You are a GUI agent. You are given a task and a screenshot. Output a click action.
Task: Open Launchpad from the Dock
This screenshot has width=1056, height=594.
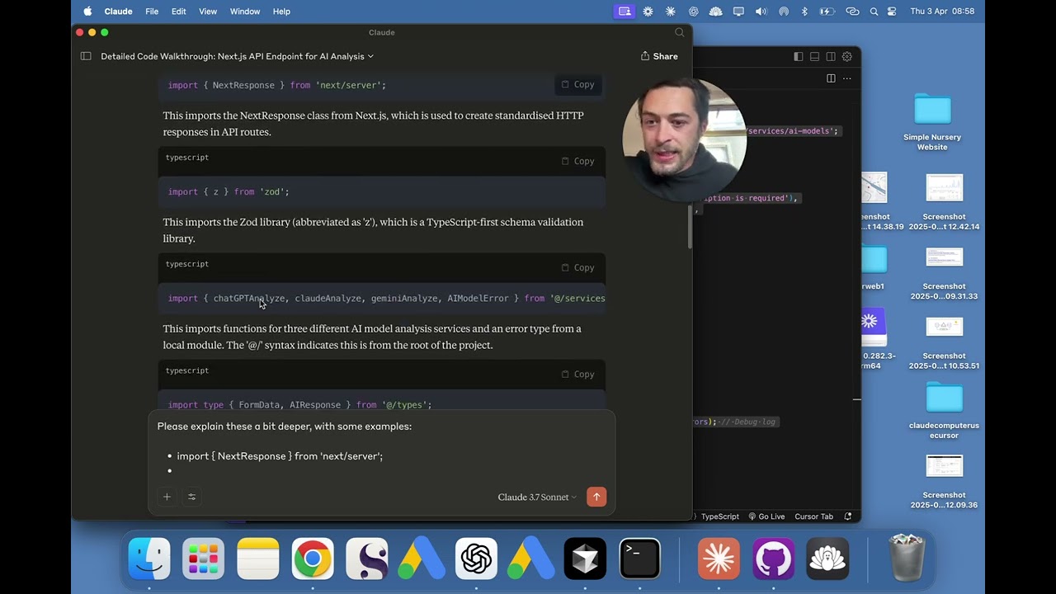click(204, 559)
